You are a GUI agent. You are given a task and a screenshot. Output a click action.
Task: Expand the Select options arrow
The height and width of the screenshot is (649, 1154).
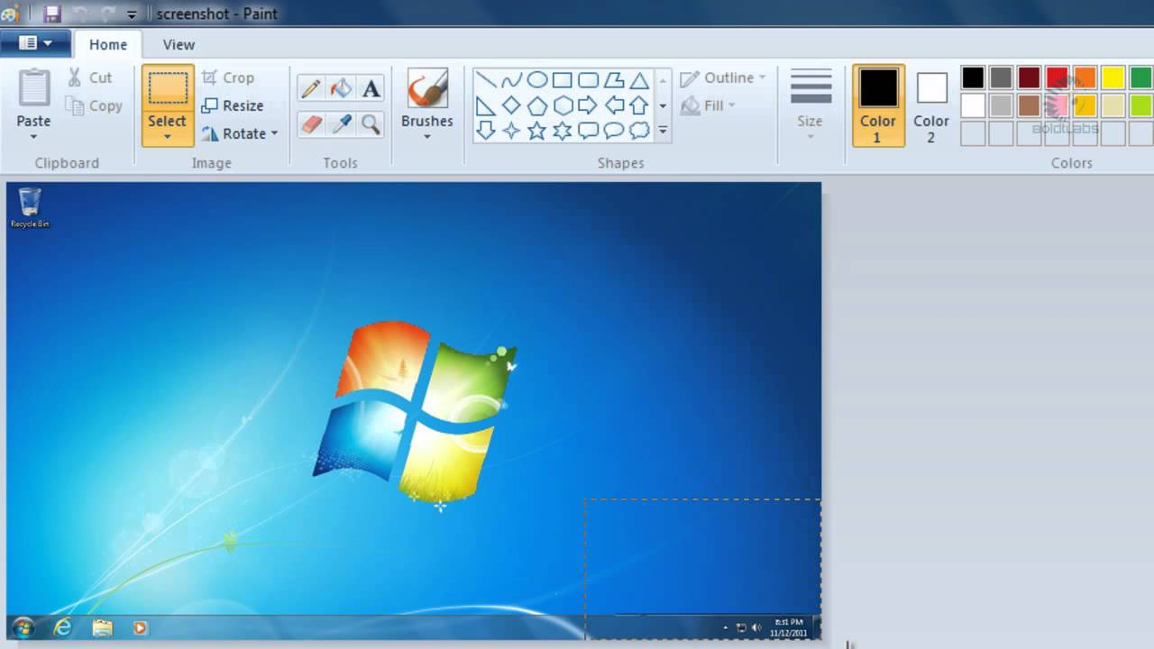167,137
